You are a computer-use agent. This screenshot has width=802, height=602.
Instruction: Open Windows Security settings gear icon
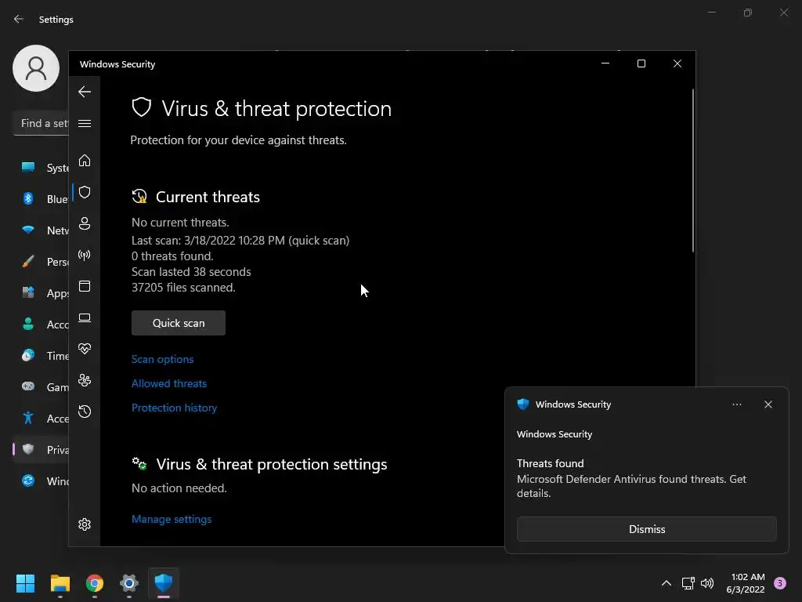[85, 524]
